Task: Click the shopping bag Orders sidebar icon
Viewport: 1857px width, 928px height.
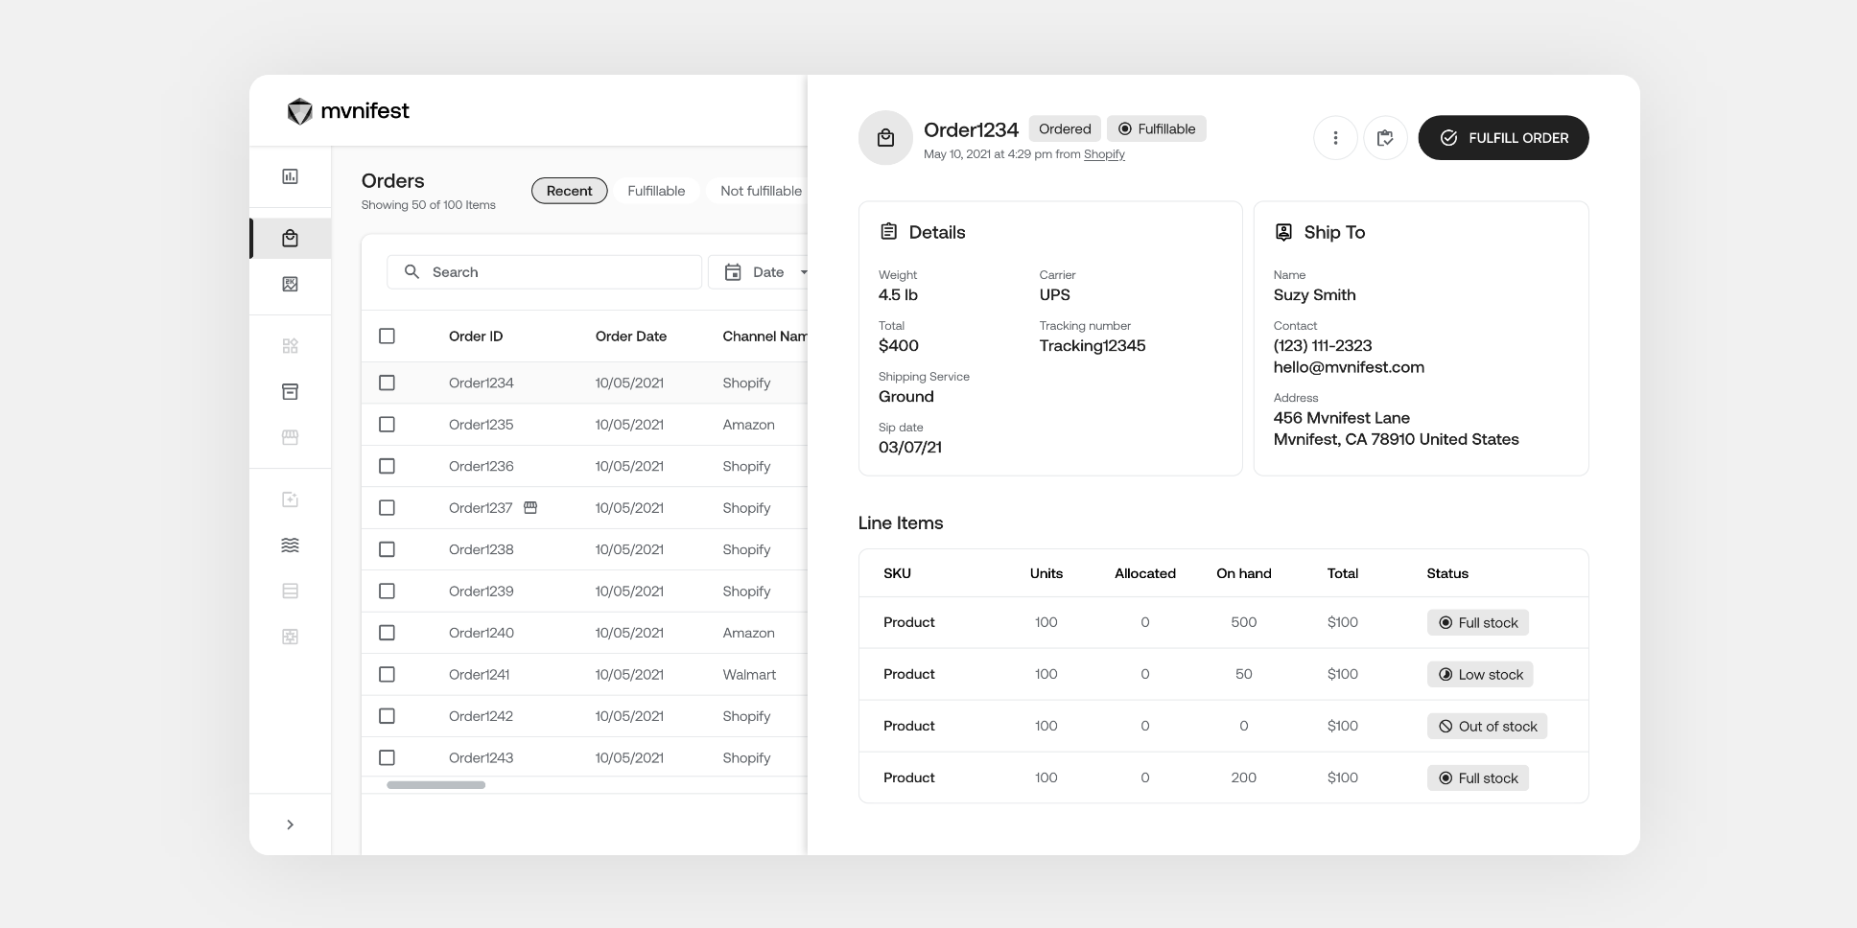Action: tap(290, 239)
